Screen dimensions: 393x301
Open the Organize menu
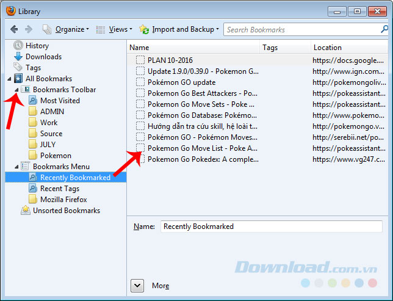(x=66, y=29)
